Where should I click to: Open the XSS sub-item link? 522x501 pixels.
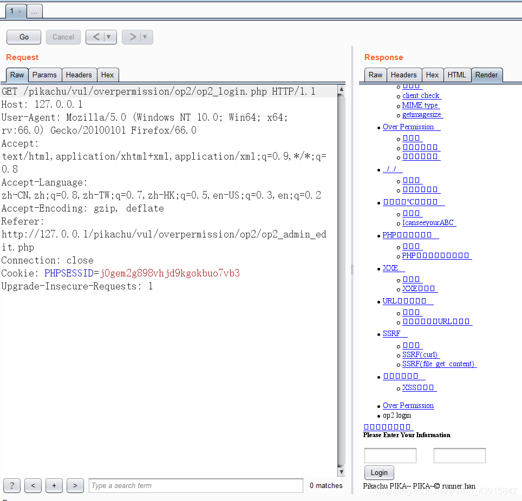(x=419, y=388)
